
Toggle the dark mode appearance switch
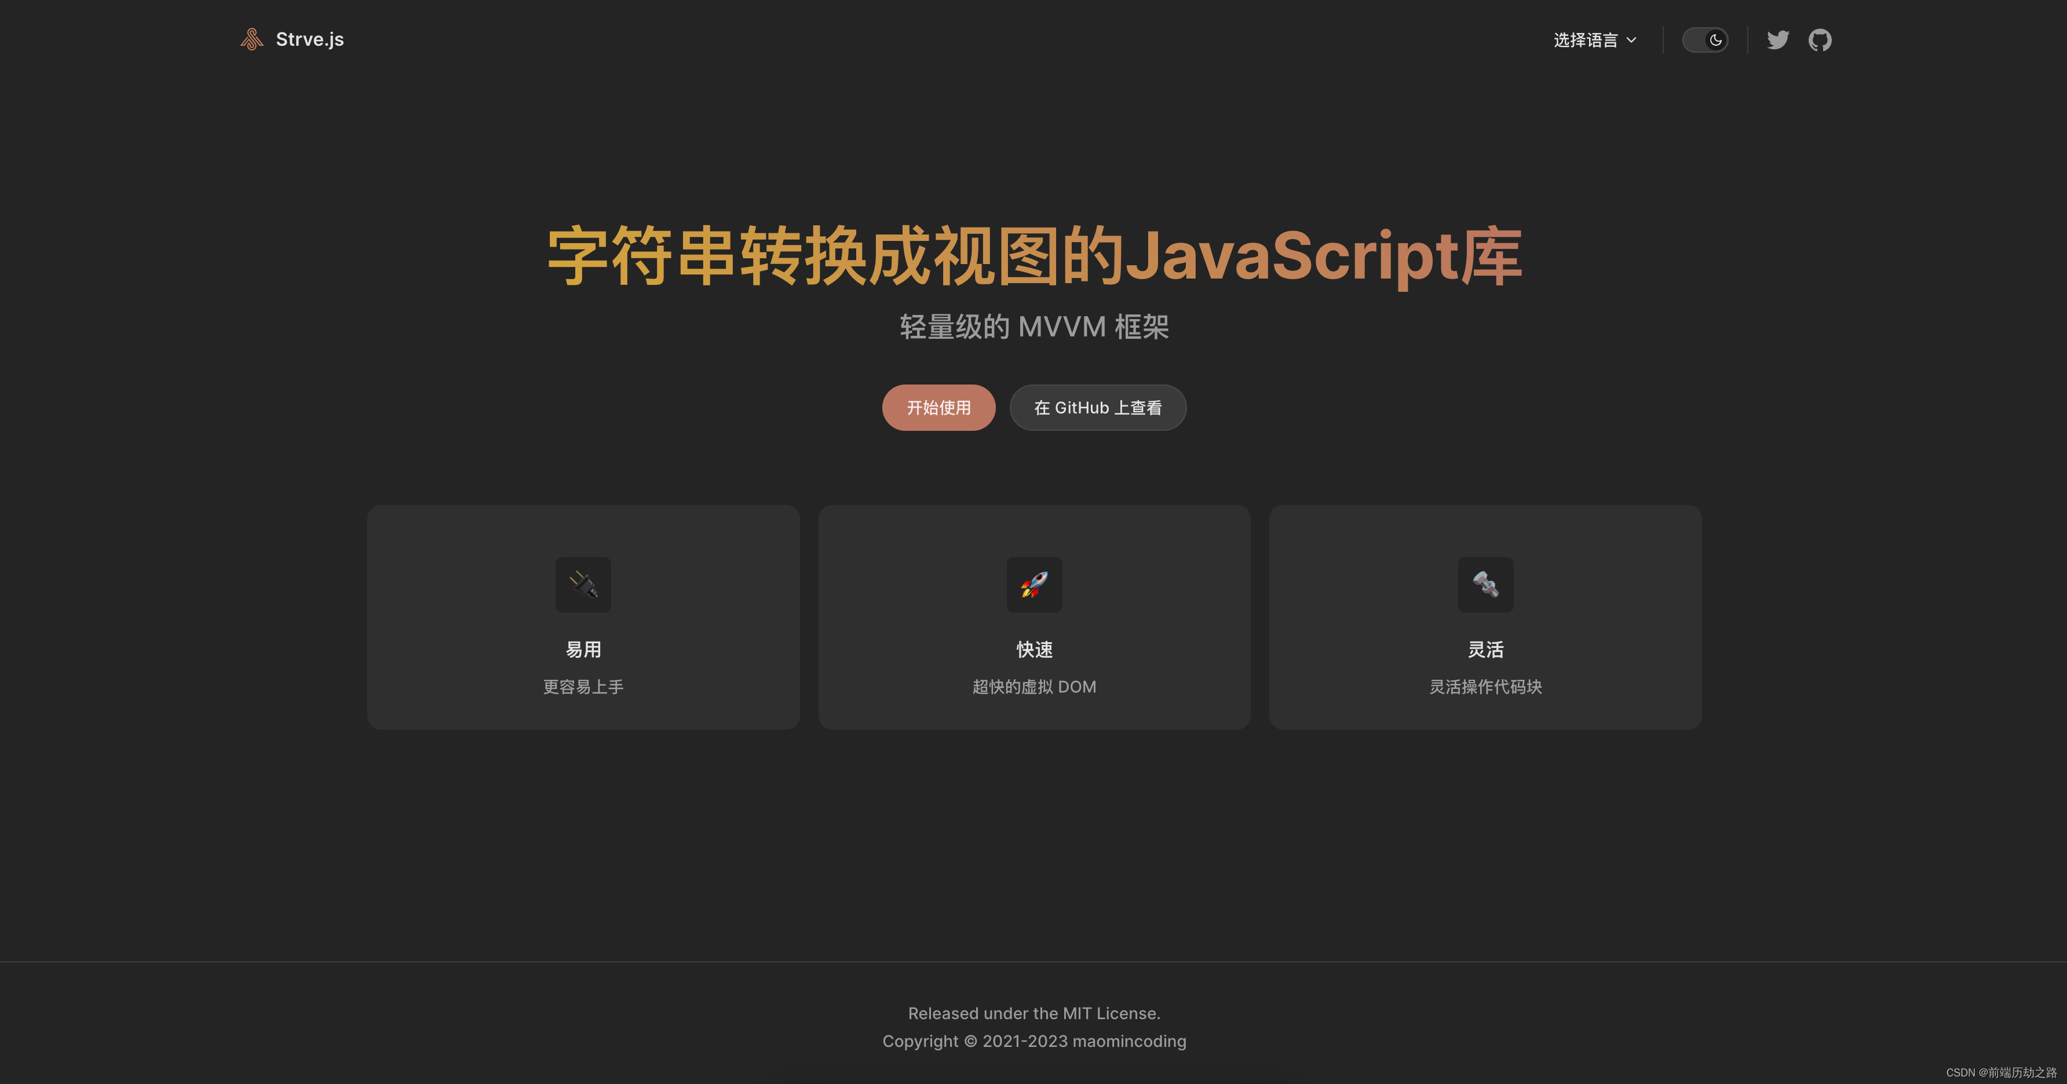tap(1706, 39)
